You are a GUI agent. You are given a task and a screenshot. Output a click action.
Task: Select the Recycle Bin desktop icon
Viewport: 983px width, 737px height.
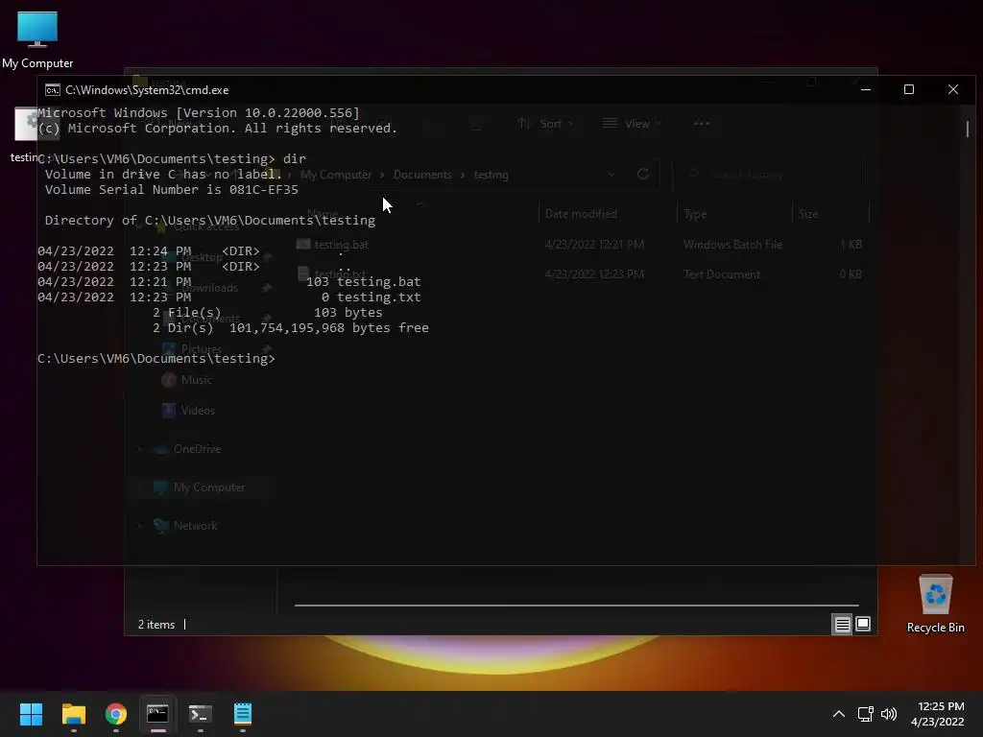935,605
